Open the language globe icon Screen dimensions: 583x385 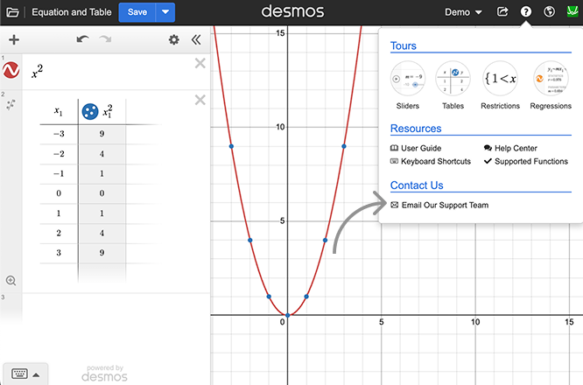point(549,12)
